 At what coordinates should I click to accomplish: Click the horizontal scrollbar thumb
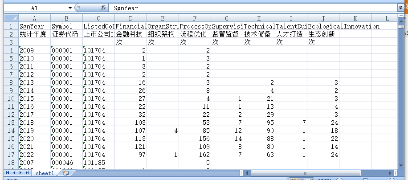tap(306, 173)
